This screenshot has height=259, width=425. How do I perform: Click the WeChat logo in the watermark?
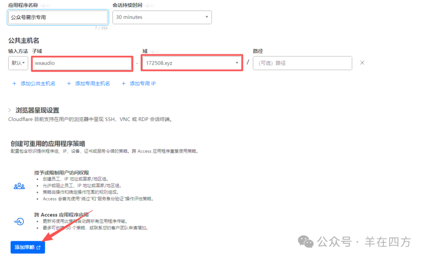[x=306, y=242]
